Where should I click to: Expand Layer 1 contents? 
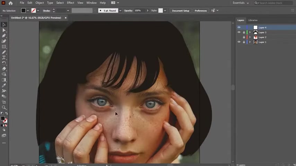[x=250, y=42]
